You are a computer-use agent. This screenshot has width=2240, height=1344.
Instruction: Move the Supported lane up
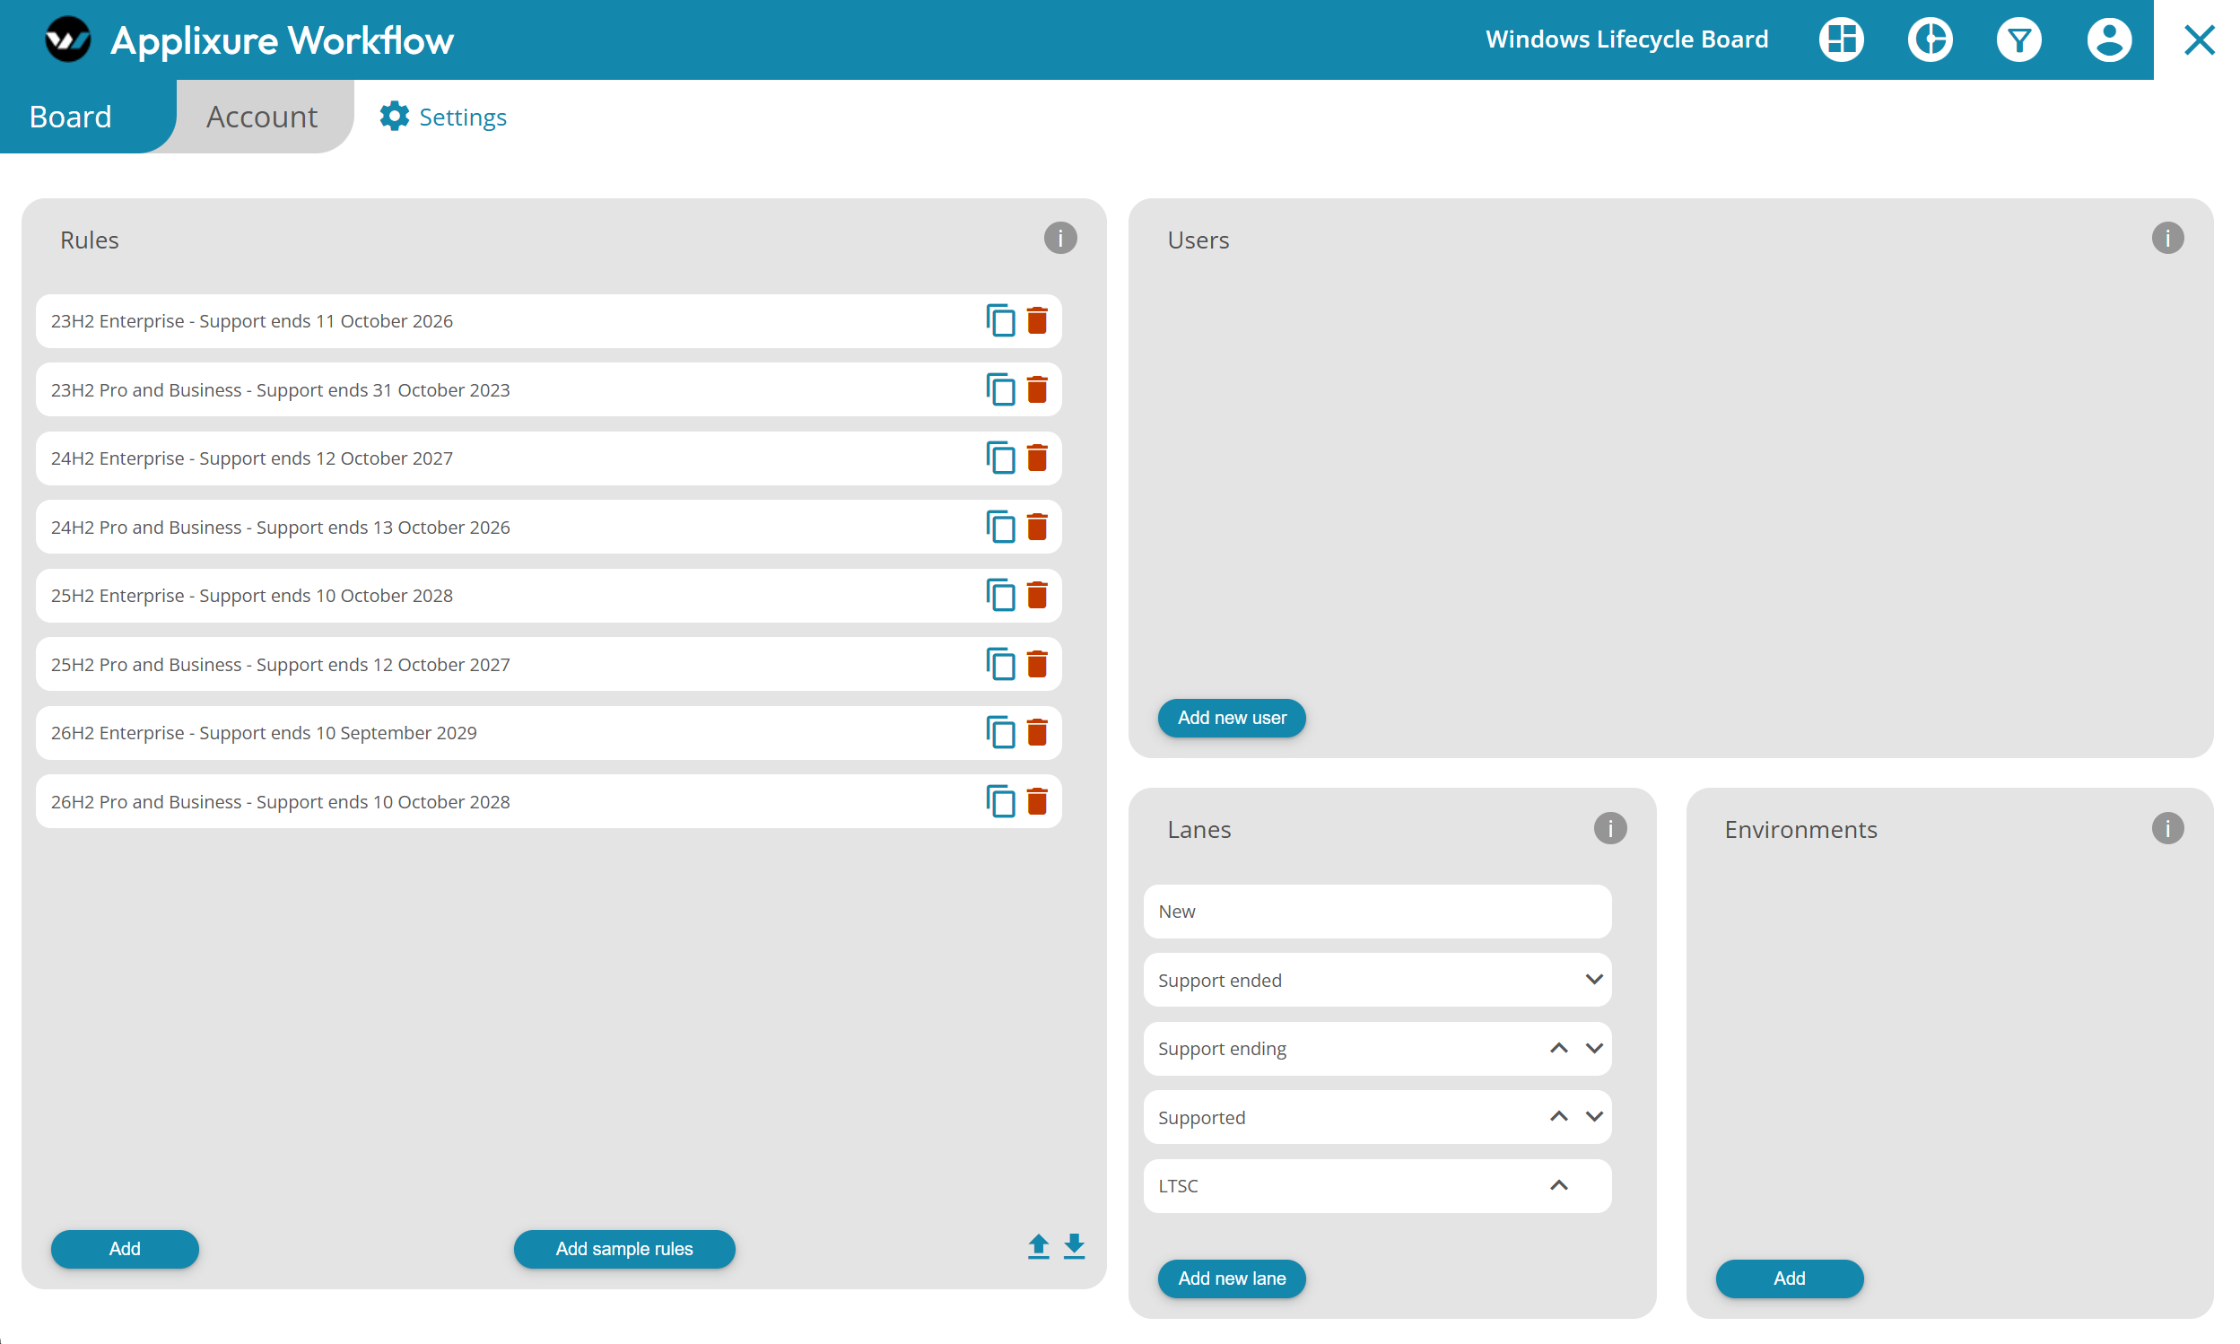pos(1558,1116)
